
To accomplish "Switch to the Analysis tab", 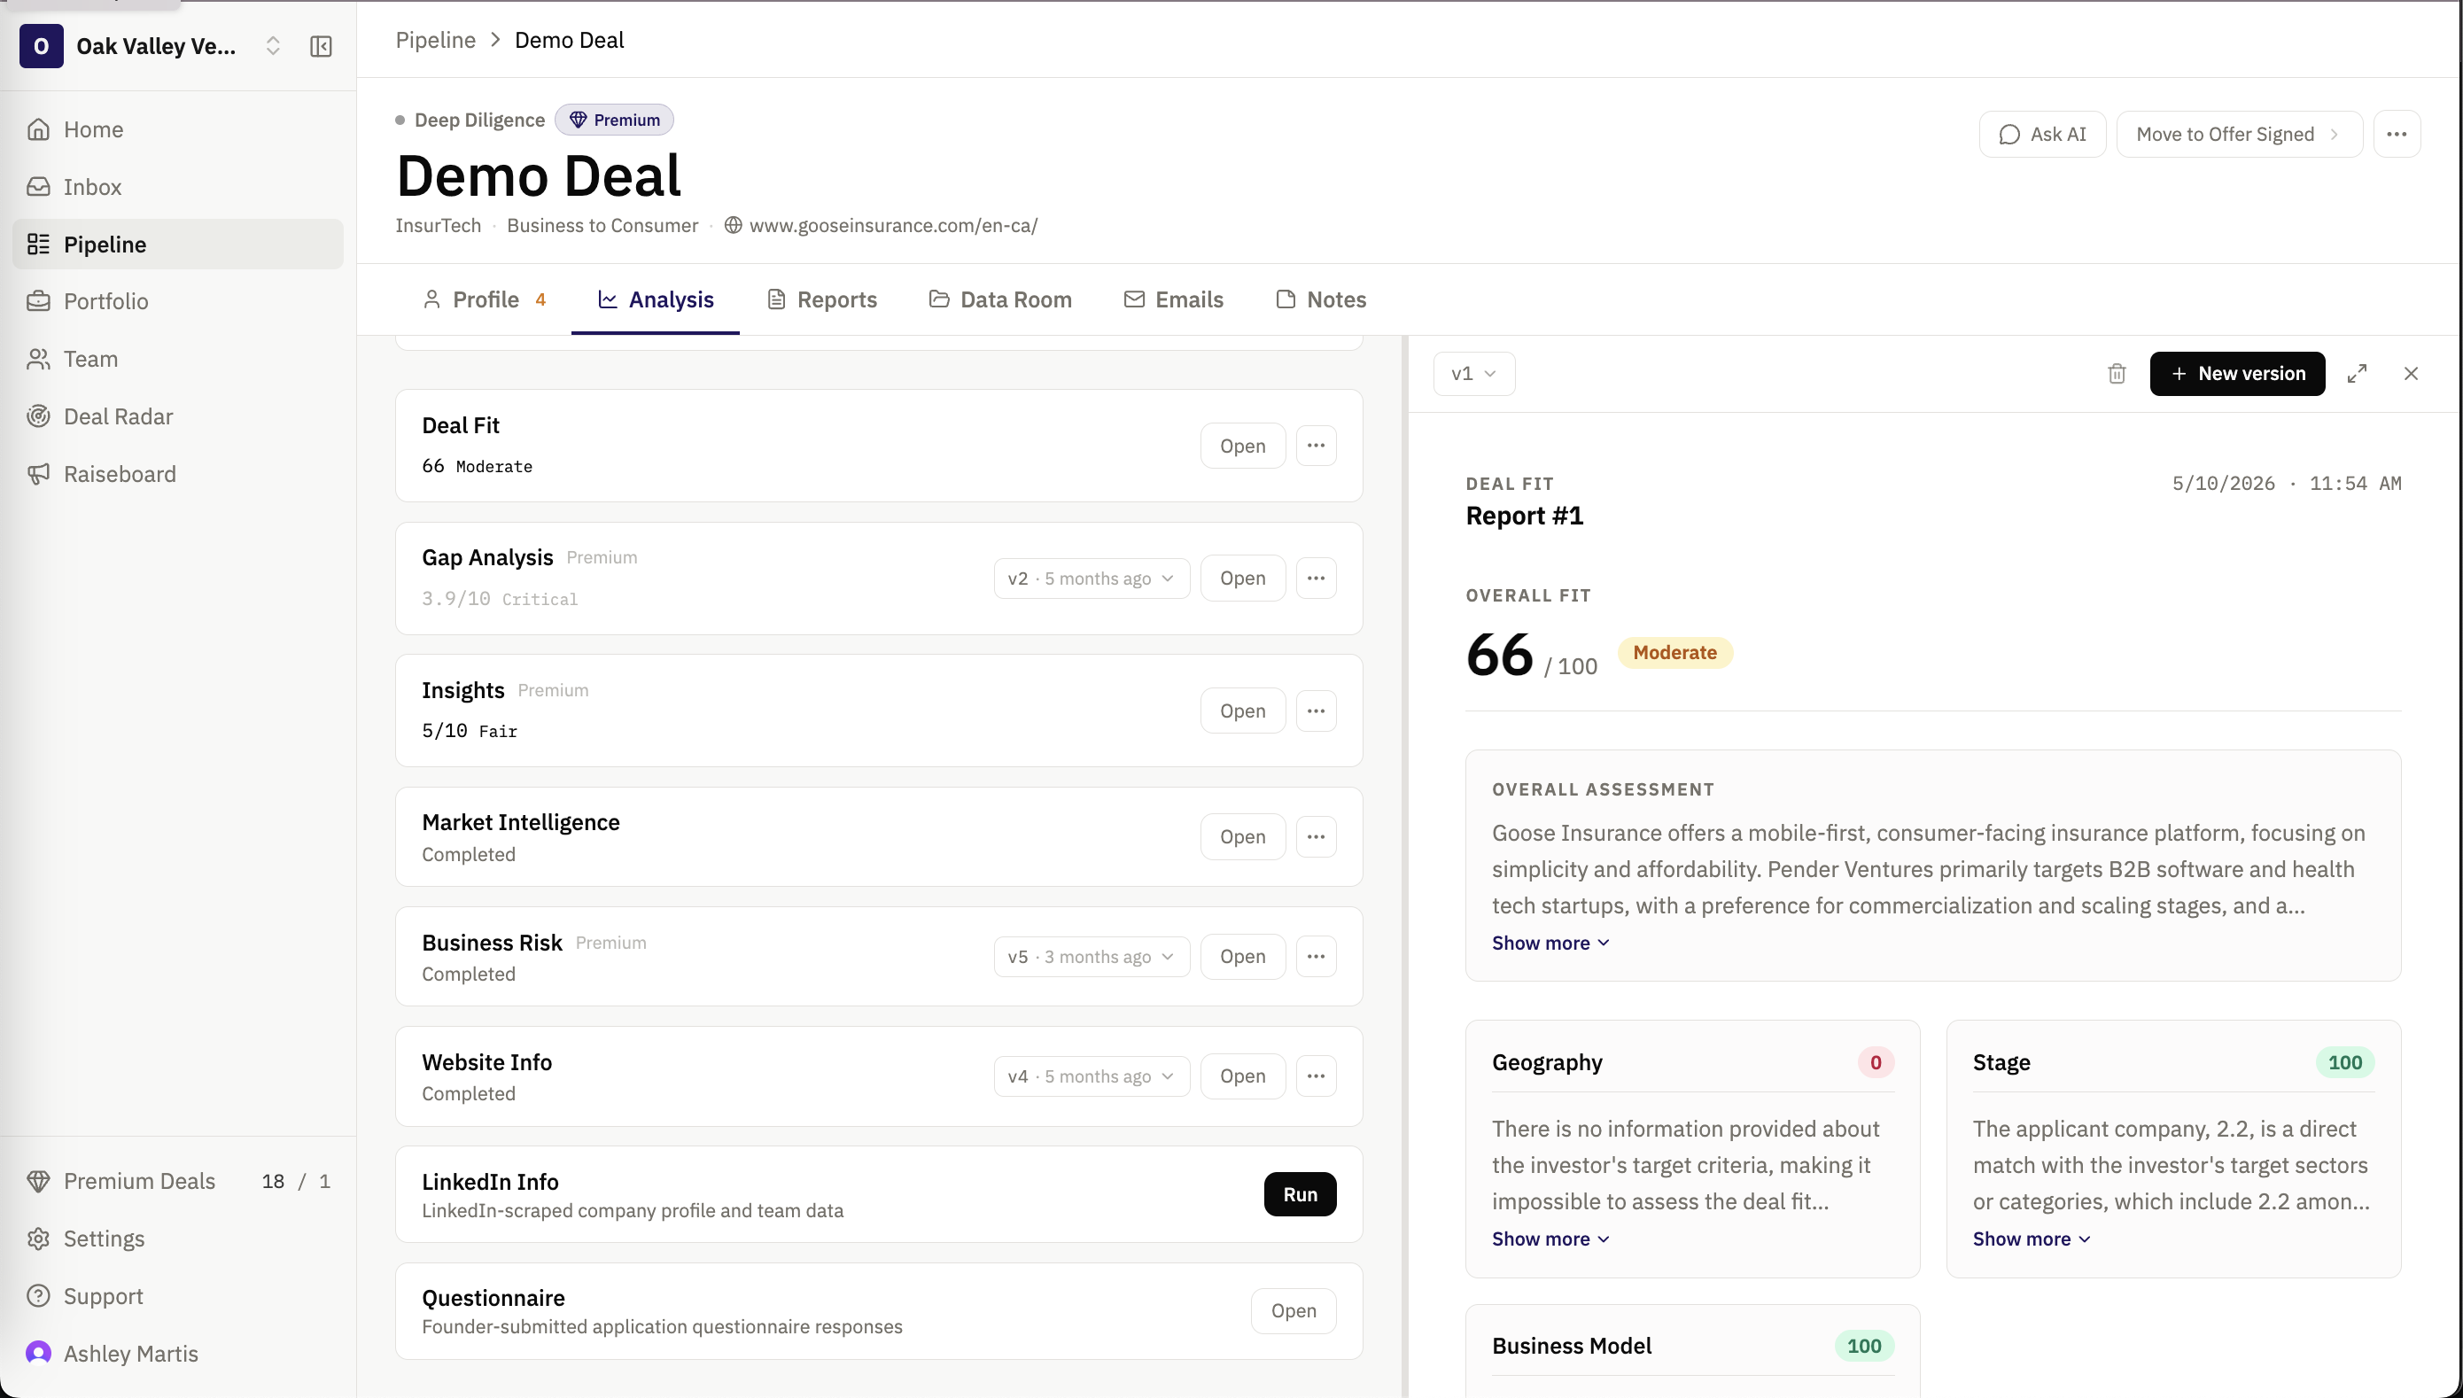I will tap(656, 299).
